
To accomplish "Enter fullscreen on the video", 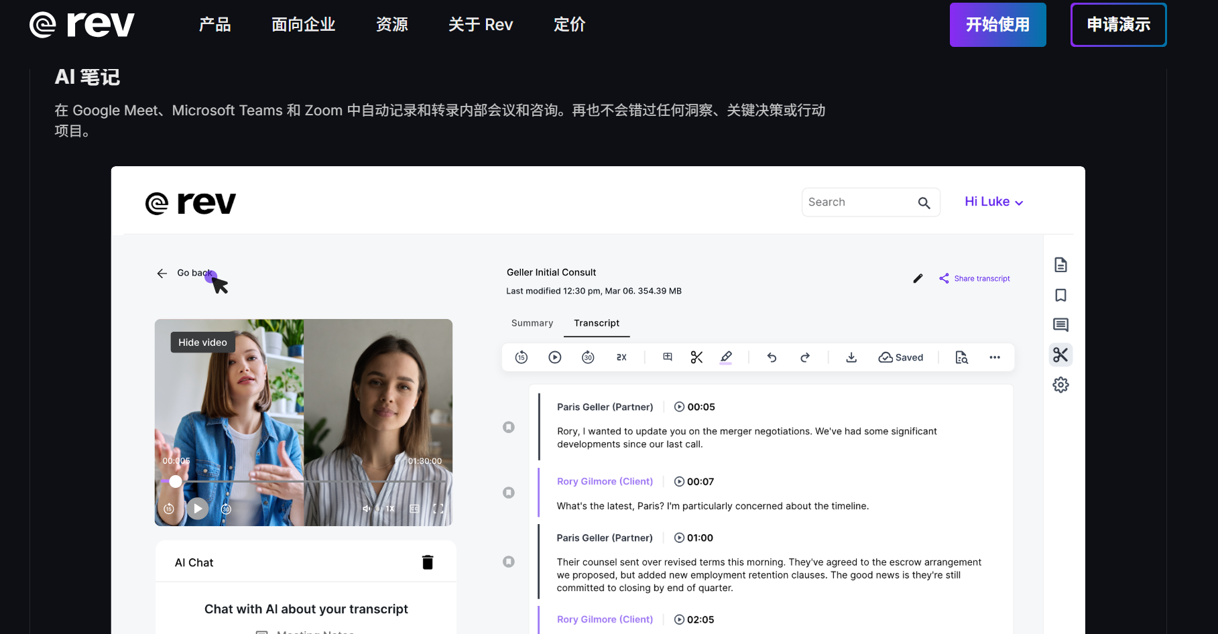I will click(x=438, y=509).
